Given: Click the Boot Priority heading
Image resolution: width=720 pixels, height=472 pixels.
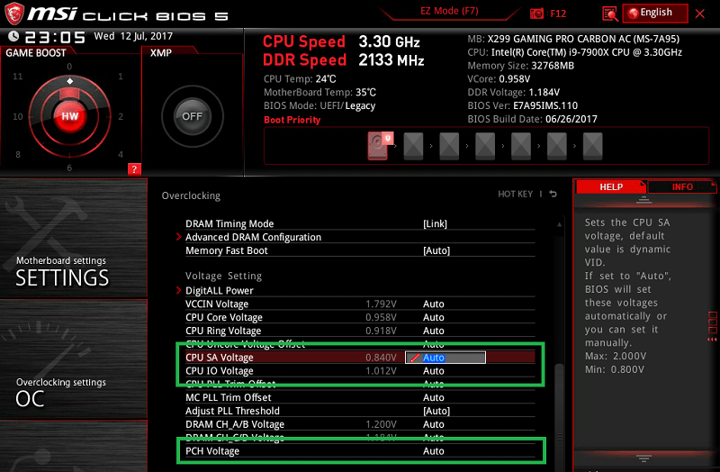Looking at the screenshot, I should (x=292, y=120).
